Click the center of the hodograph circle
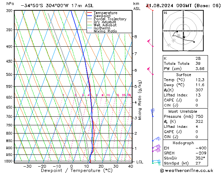This screenshot has height=173, width=224. click(x=183, y=31)
